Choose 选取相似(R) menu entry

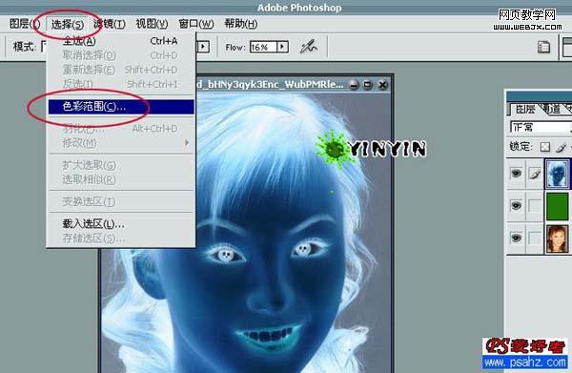pyautogui.click(x=121, y=179)
